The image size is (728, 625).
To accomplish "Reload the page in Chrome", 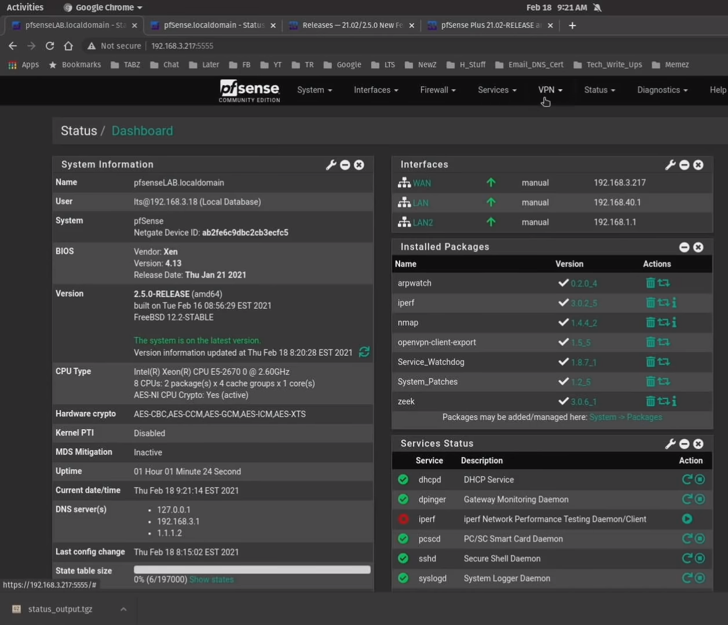I will (x=50, y=46).
